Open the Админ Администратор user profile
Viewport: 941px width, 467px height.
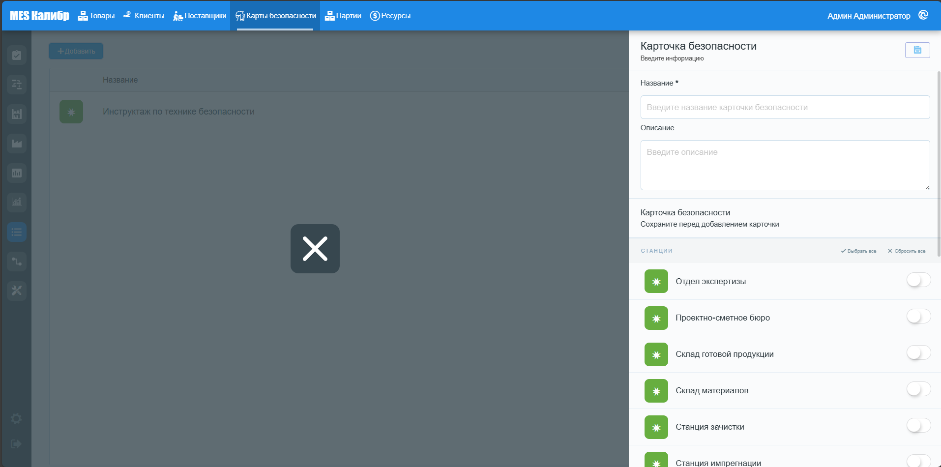click(869, 16)
